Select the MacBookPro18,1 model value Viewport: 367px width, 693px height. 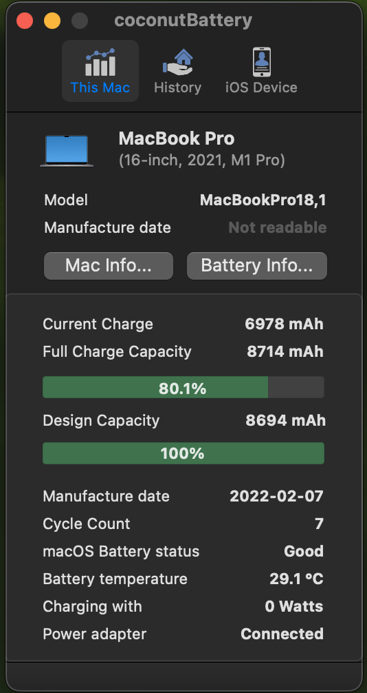pos(263,200)
